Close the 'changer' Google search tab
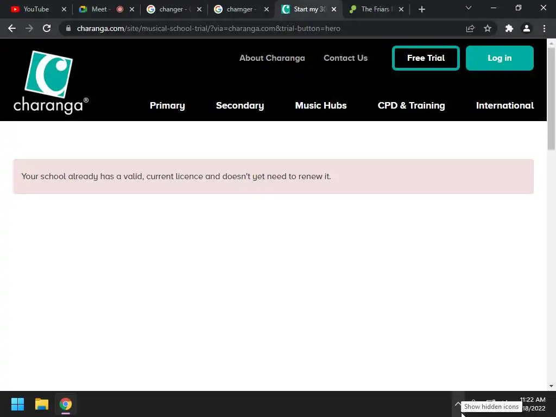556x417 pixels. click(x=199, y=10)
